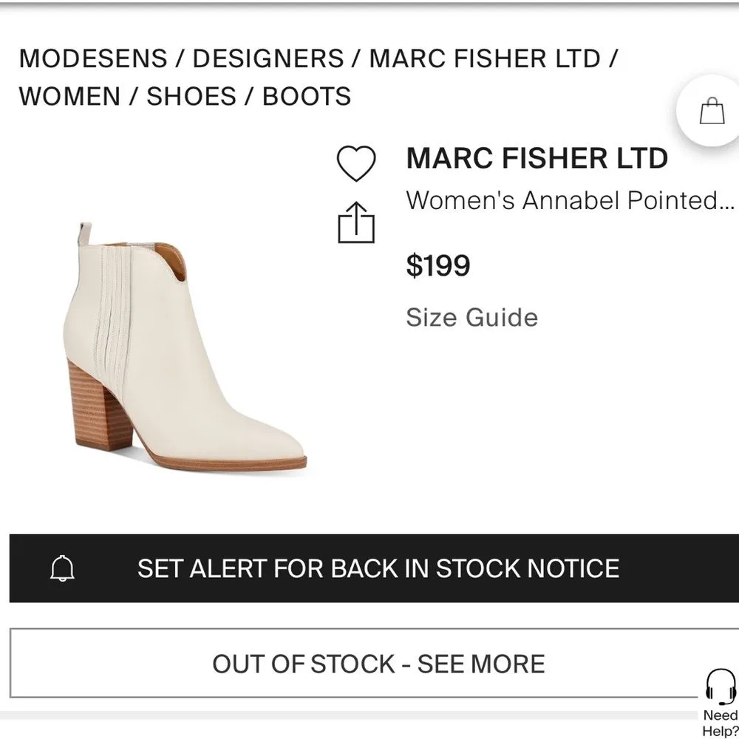Viewport: 739px width, 739px height.
Task: Navigate to BOOTS via breadcrumb
Action: coord(306,97)
